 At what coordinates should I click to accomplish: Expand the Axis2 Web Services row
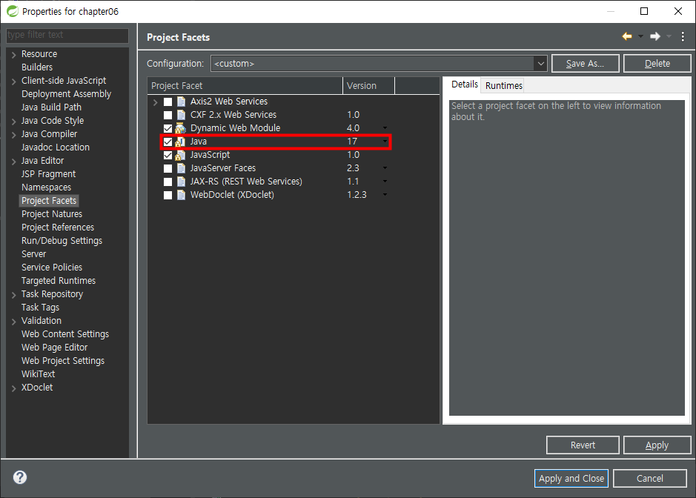(x=156, y=102)
